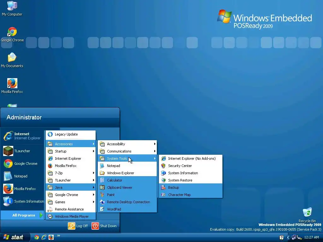Expand the Games folder
Screen dimensions: 323x242
[71, 202]
